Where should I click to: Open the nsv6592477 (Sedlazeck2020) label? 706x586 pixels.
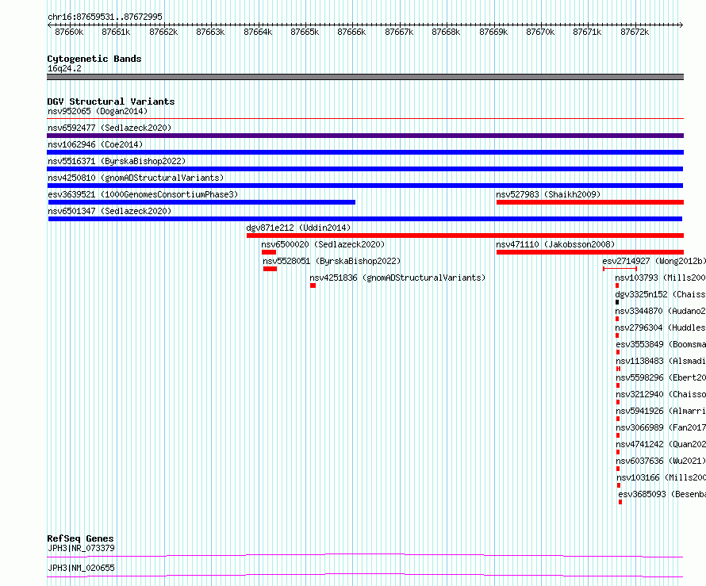(109, 128)
